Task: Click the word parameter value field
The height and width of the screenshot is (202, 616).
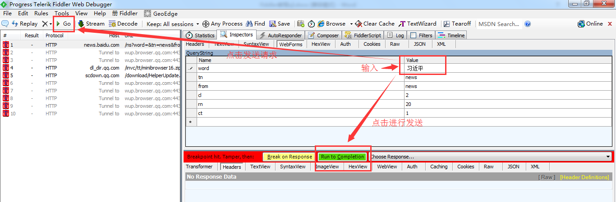Action: (x=508, y=68)
